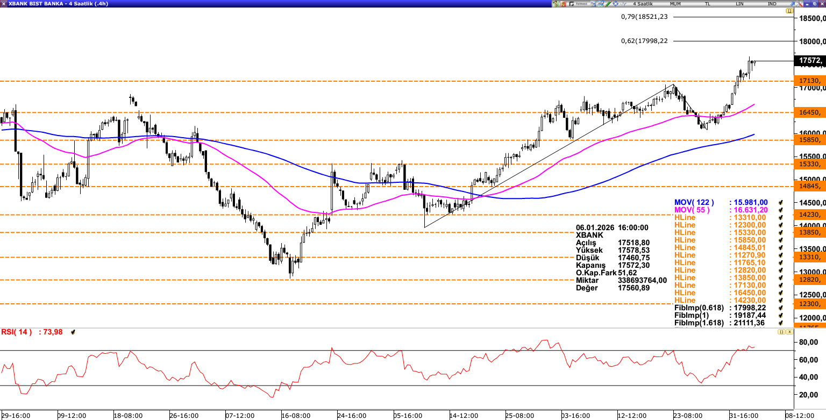This screenshot has width=826, height=420.
Task: Uncheck the FibImp(0.618) level checkmark
Action: click(780, 308)
